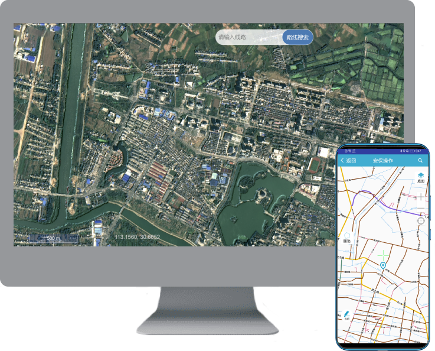The image size is (435, 351).
Task: Open the 底图 basemap layers icon
Action: point(421,177)
